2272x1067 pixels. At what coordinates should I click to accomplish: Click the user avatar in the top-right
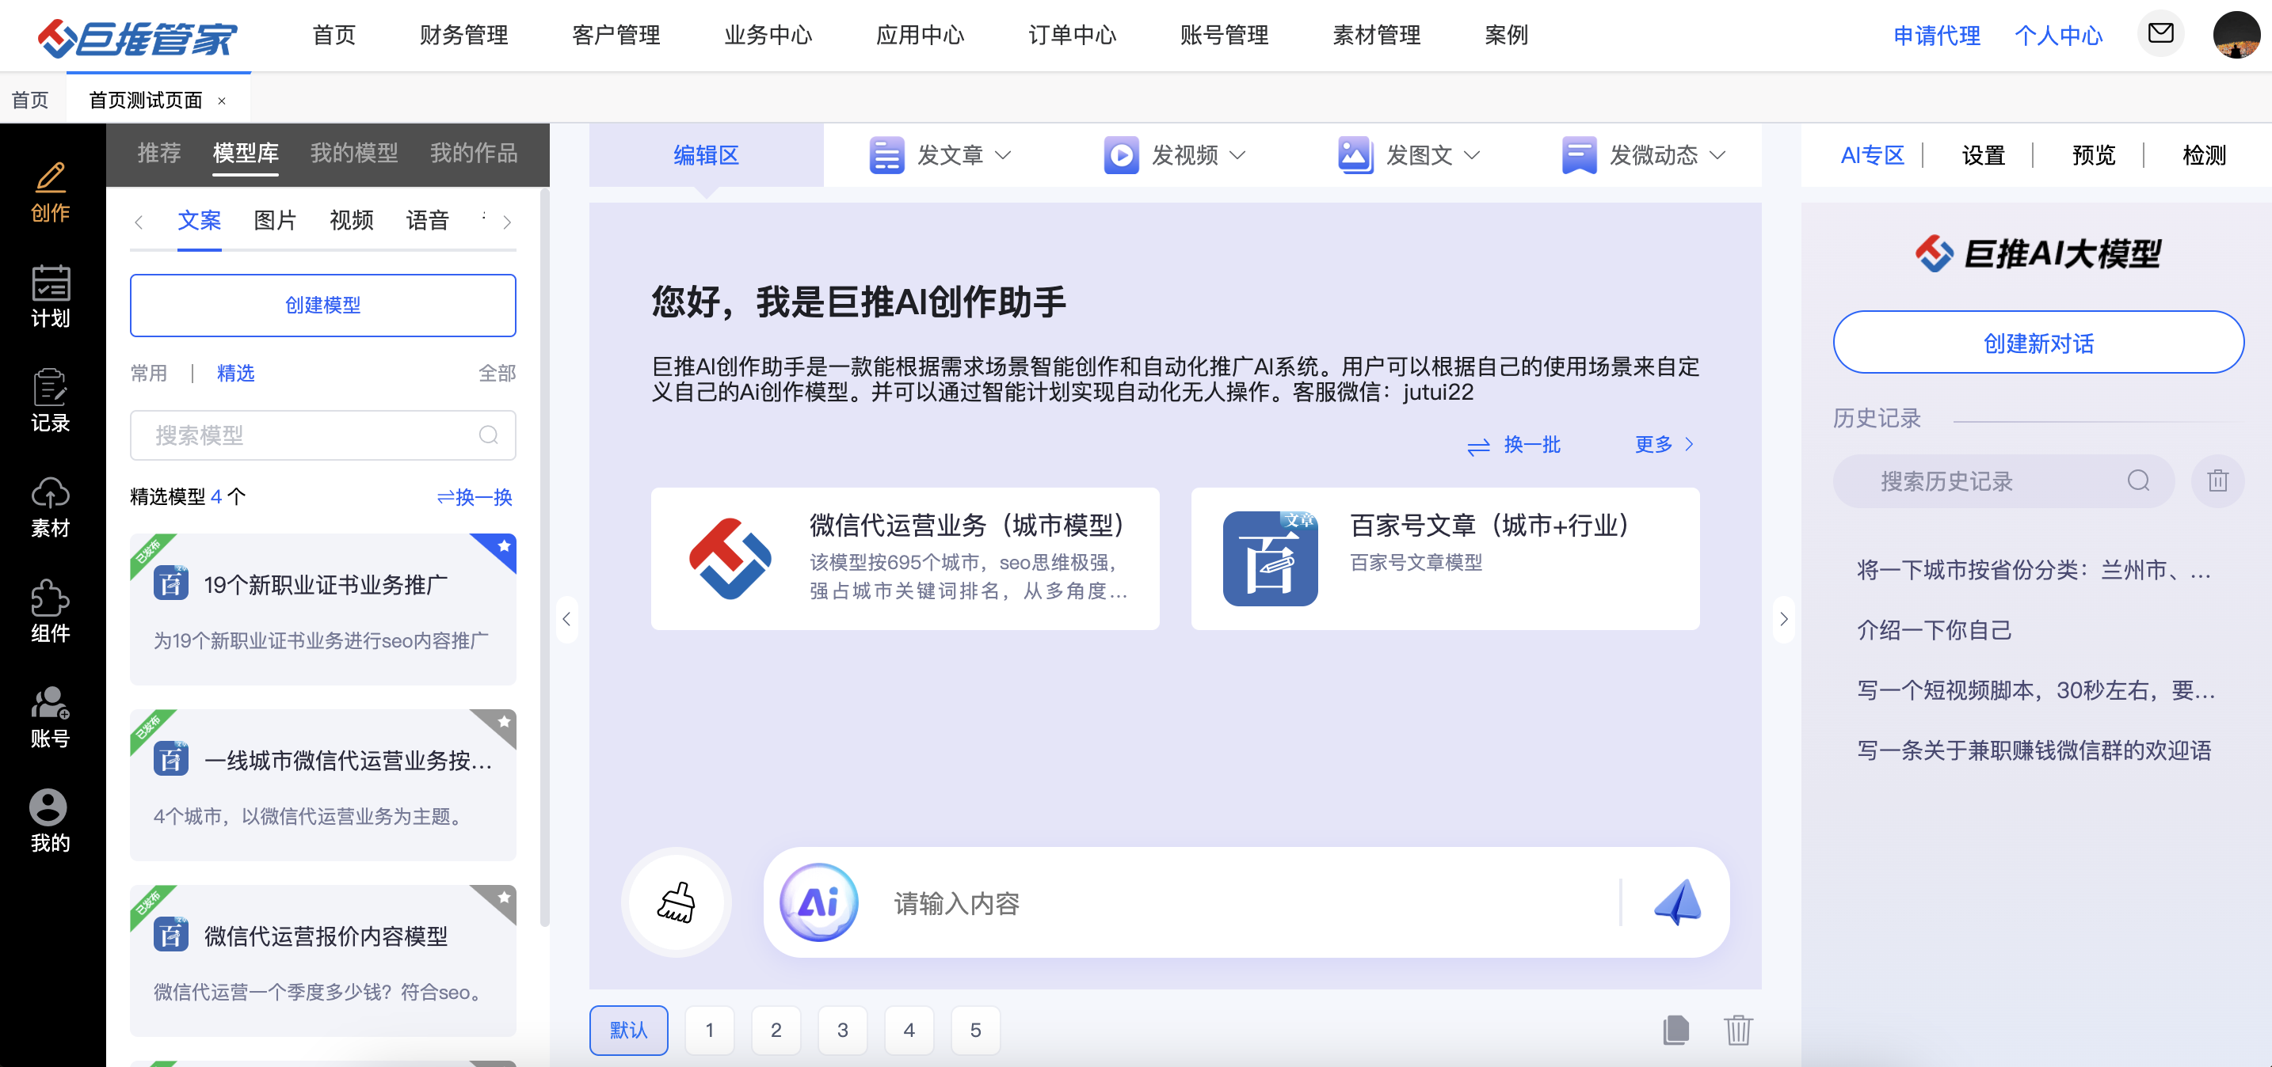(2236, 36)
